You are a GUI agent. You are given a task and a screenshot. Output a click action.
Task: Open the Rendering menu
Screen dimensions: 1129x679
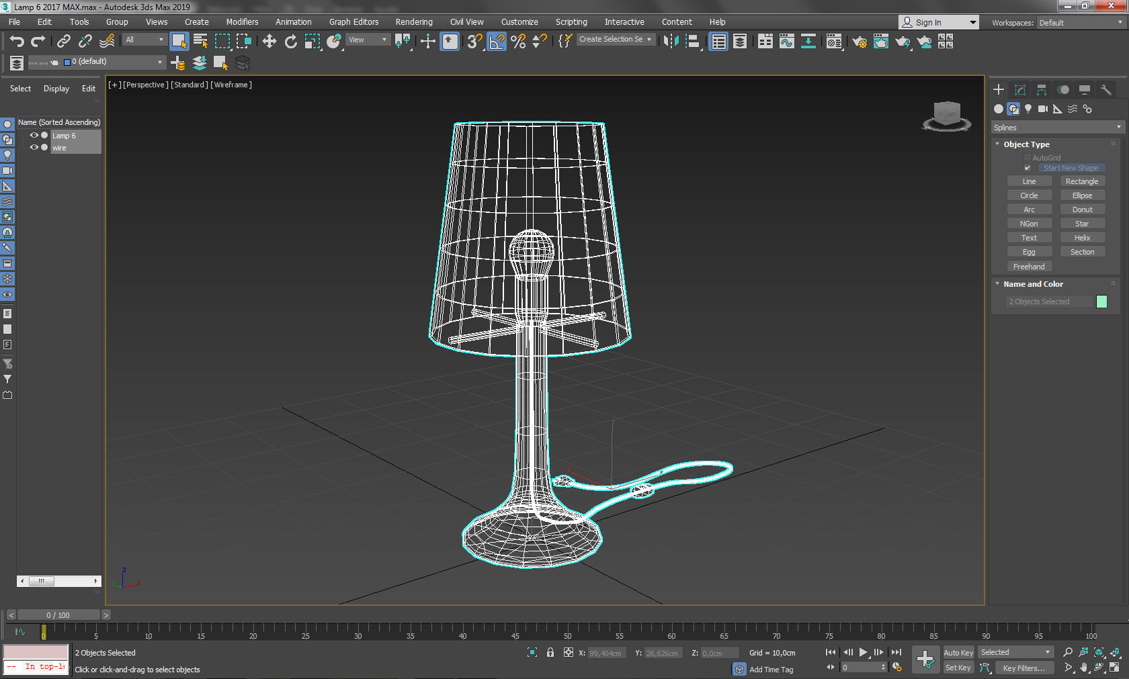click(413, 21)
